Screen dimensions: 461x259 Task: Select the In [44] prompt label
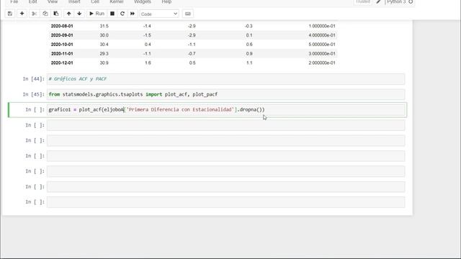tap(34, 78)
